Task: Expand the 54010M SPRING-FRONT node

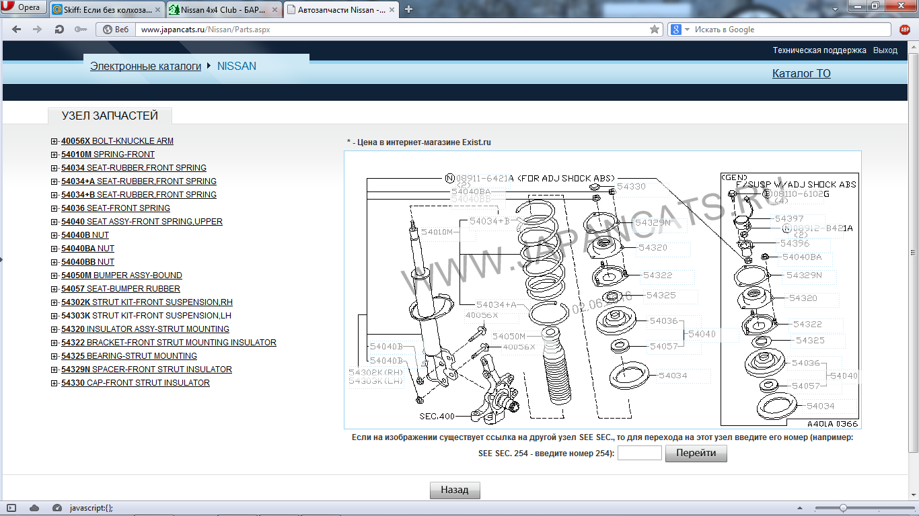Action: click(x=54, y=155)
